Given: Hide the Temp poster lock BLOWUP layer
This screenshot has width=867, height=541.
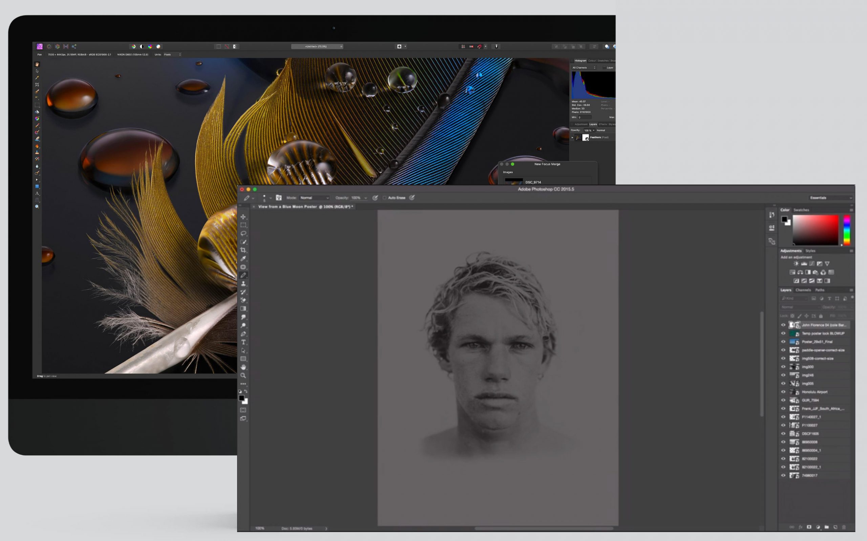Looking at the screenshot, I should pyautogui.click(x=783, y=334).
